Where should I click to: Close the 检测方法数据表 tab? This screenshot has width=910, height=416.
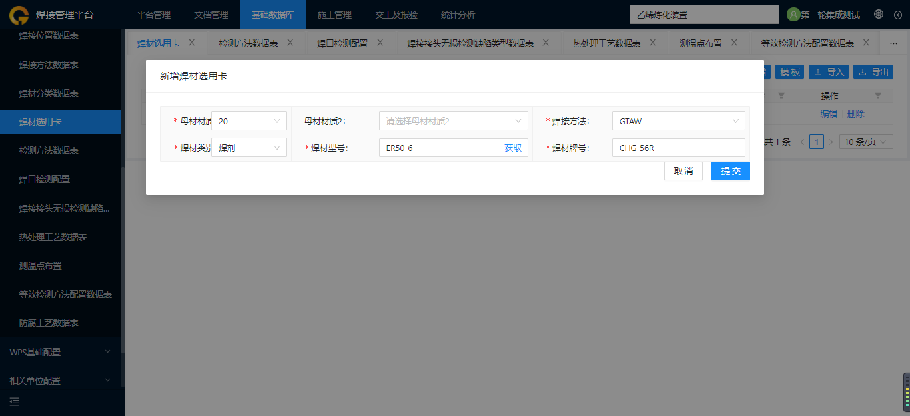(x=290, y=42)
